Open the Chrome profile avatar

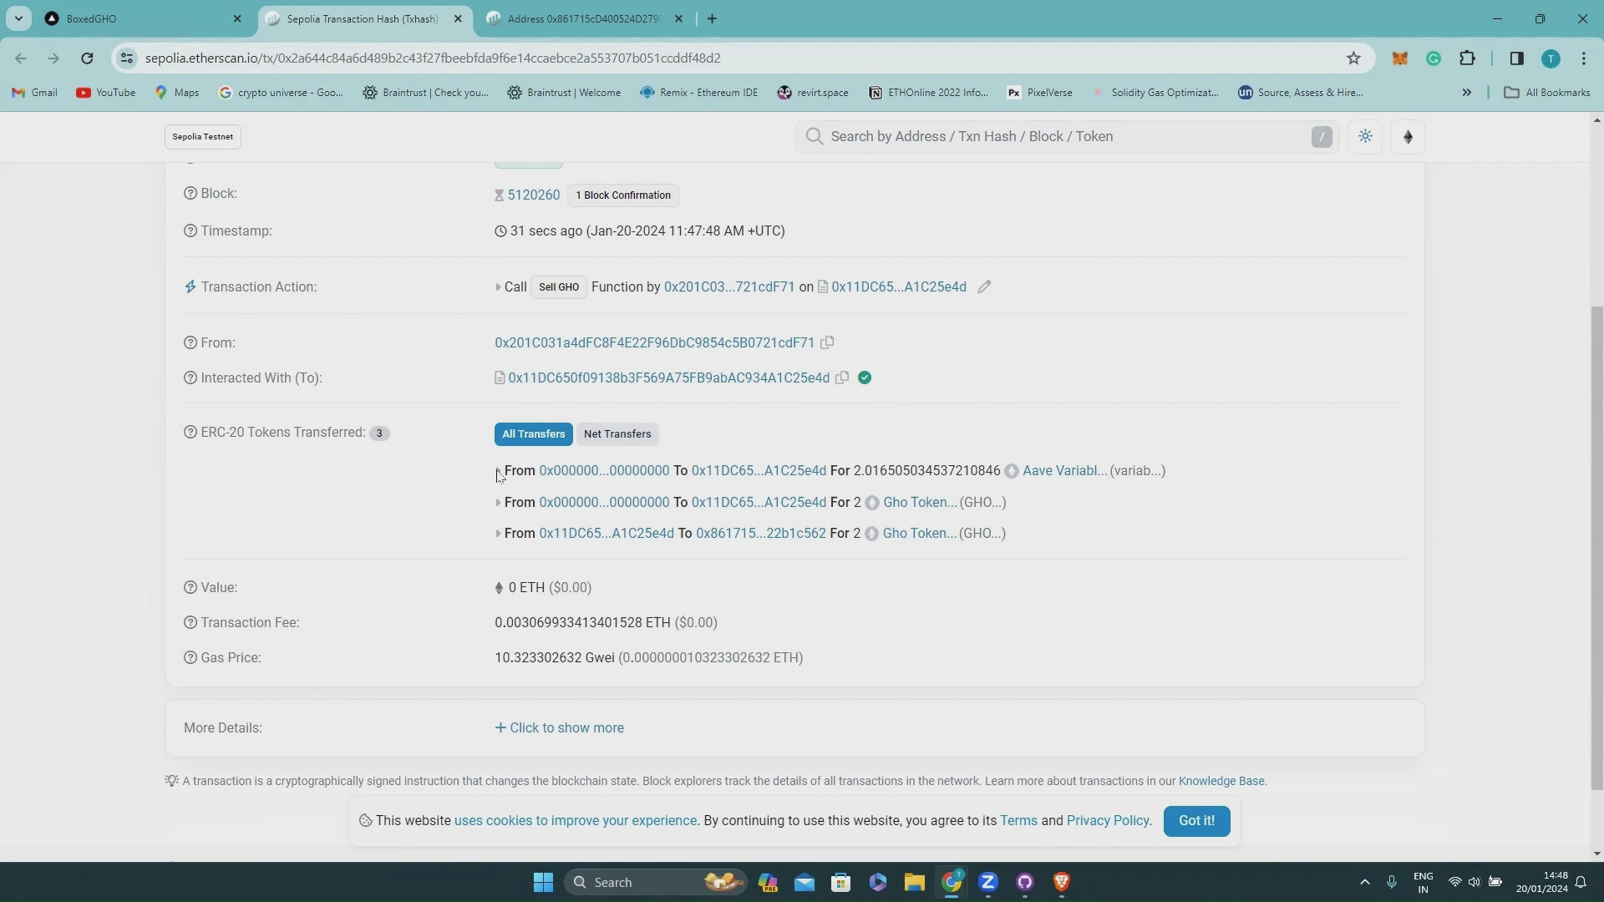pyautogui.click(x=1551, y=58)
